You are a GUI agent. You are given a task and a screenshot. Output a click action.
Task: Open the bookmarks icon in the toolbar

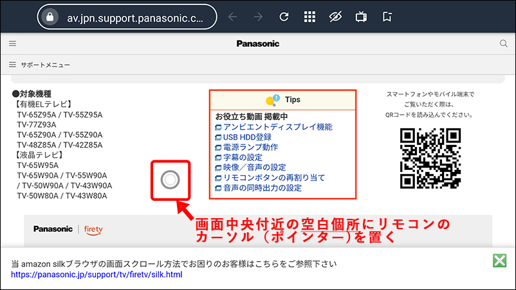pos(387,17)
